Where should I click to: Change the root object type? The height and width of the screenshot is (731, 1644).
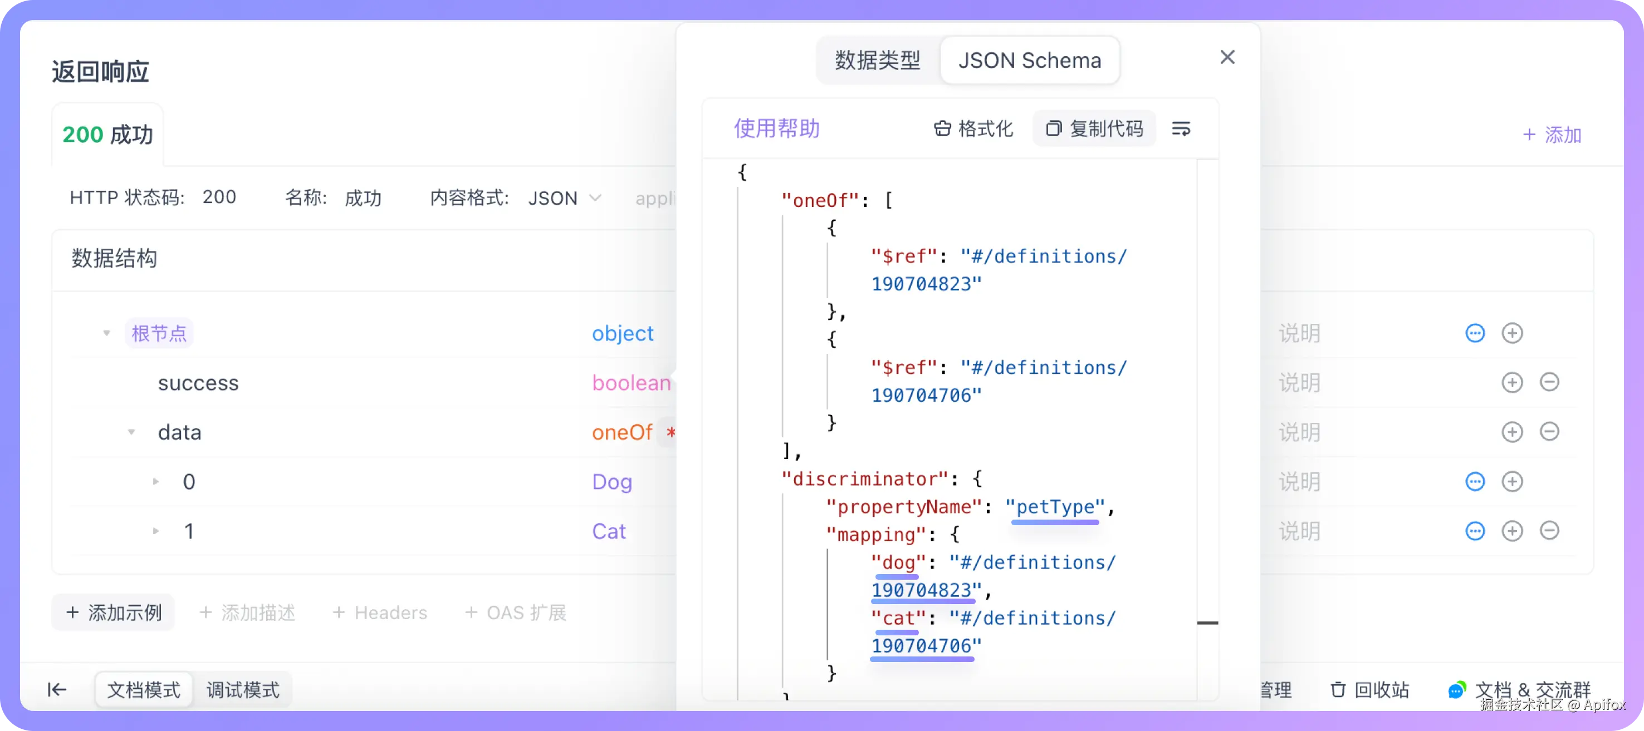[622, 333]
